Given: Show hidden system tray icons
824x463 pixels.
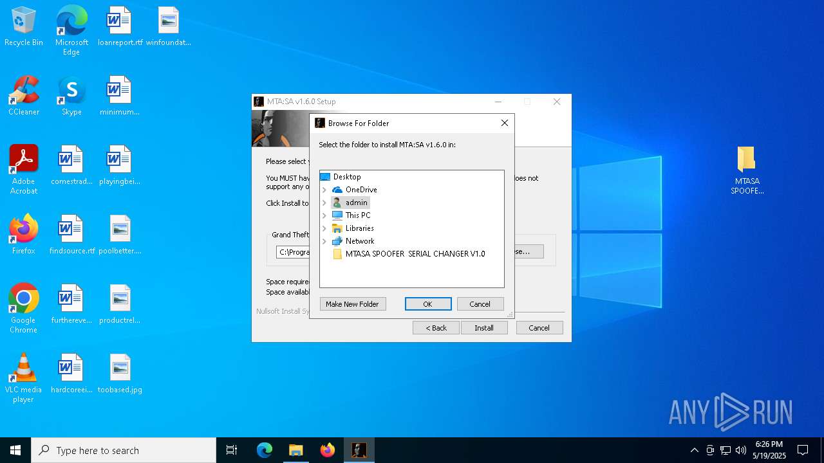Looking at the screenshot, I should coord(694,450).
